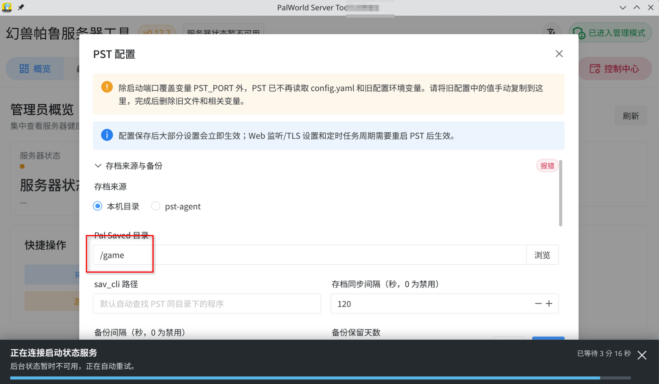Click the 已进入管理模式 badge

coord(609,33)
